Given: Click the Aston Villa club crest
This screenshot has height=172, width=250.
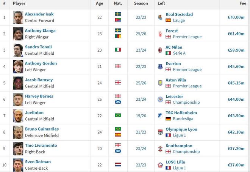Looking at the screenshot, I should click(x=160, y=83).
